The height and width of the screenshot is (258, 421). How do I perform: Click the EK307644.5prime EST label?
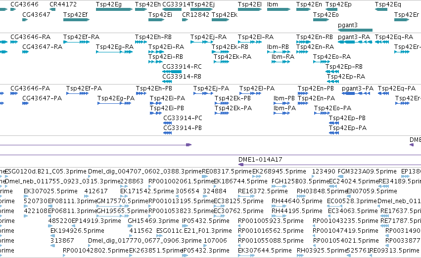(265, 251)
